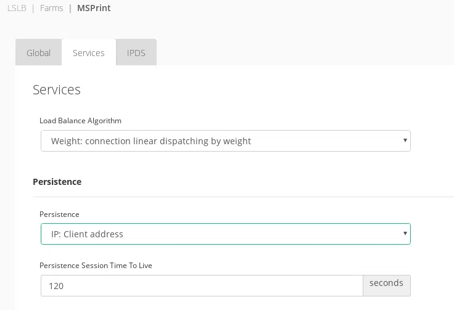This screenshot has width=454, height=310.
Task: Click the Load Balance Algorithm label
Action: [80, 121]
